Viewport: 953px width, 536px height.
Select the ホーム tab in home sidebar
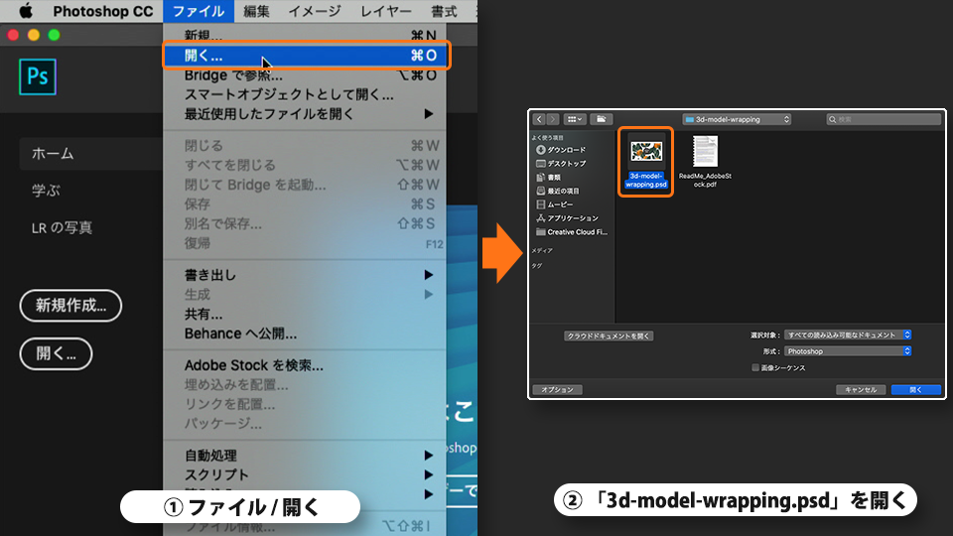pyautogui.click(x=91, y=154)
